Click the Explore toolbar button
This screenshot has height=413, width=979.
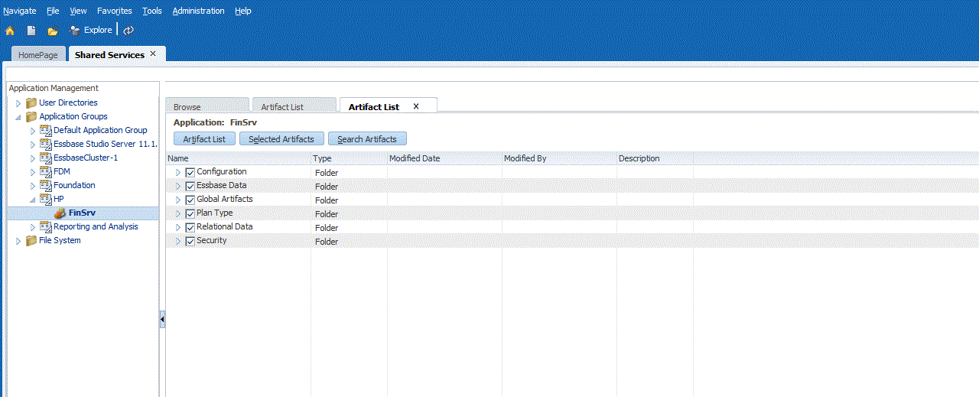(x=91, y=30)
